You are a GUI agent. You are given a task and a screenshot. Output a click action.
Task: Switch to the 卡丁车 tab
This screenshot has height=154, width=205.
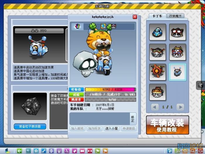point(158,16)
